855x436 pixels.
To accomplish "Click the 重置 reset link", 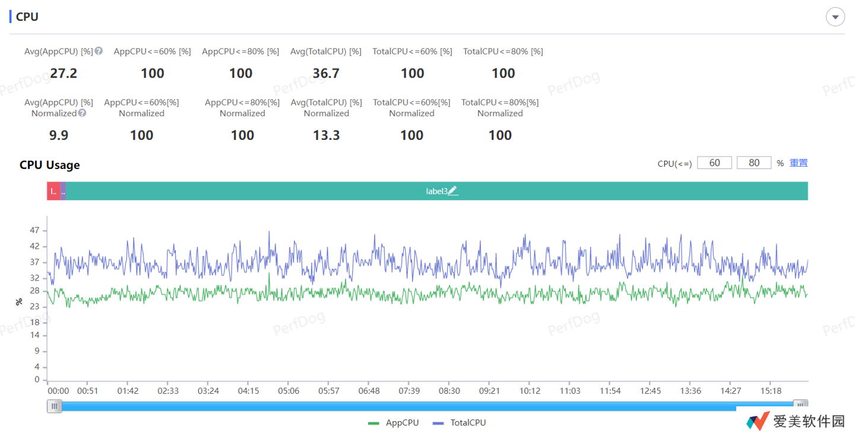I will click(798, 163).
